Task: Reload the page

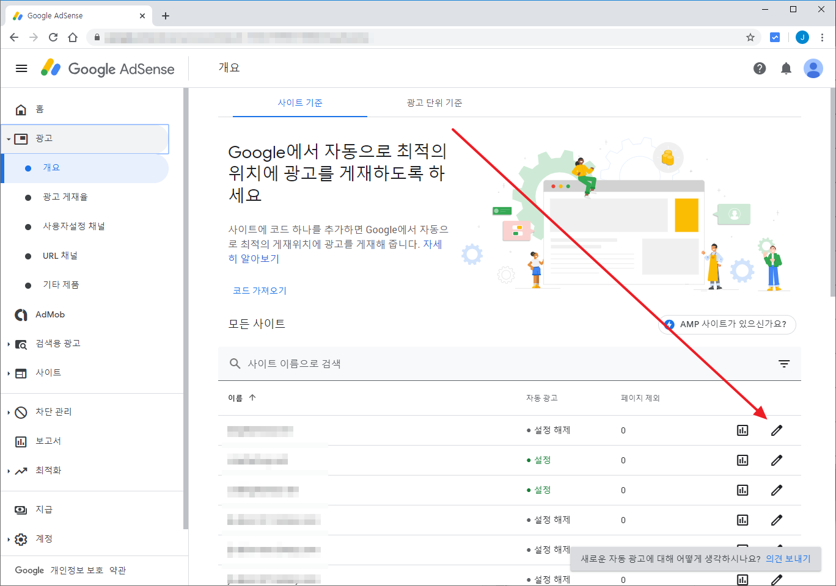Action: tap(53, 37)
